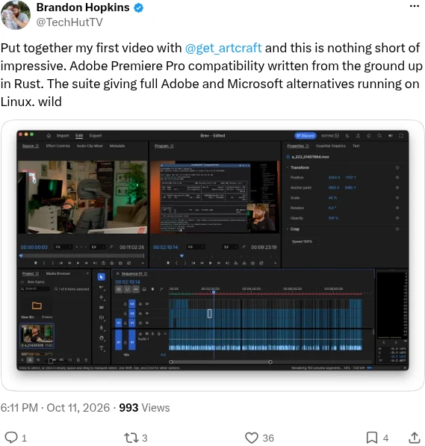Open the @TechHutTV handle
This screenshot has width=425, height=446.
click(69, 22)
